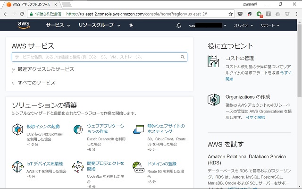Open the ウェブアプリケーションの作成 link

(106, 129)
